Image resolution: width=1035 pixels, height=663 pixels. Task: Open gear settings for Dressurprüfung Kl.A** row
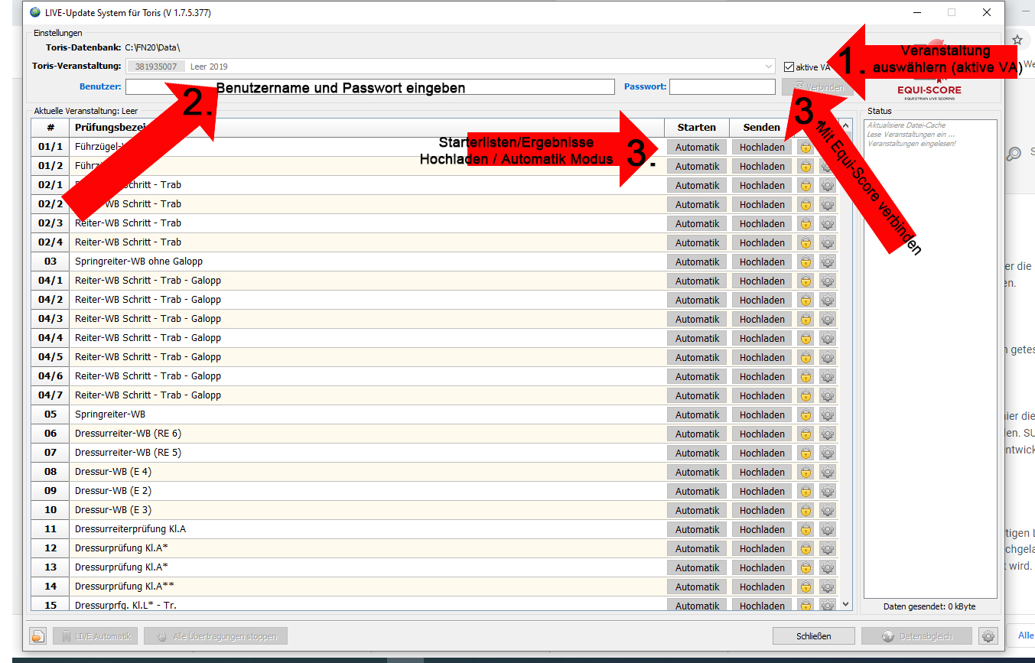(x=827, y=587)
